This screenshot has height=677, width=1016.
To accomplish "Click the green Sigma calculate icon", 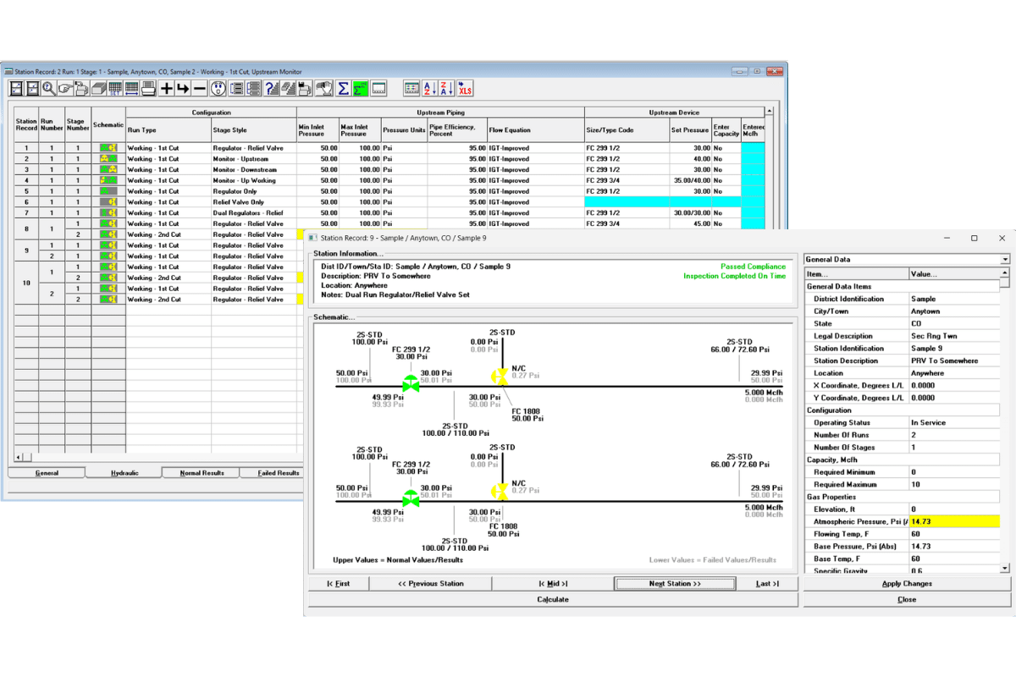I will (359, 88).
